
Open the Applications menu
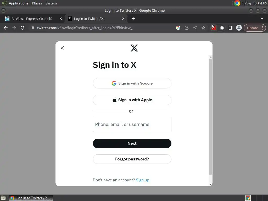[19, 3]
